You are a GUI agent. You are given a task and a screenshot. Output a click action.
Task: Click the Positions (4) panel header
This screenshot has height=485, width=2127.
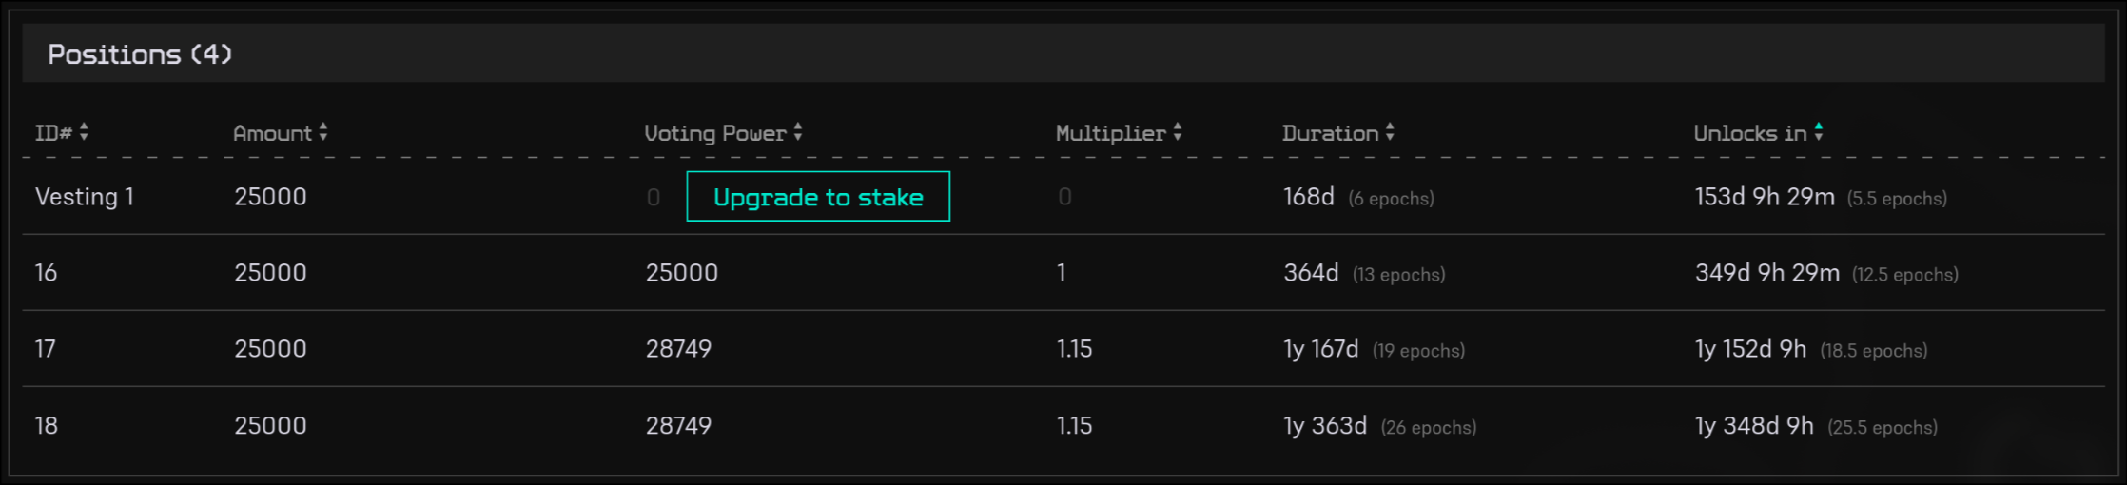coord(140,54)
